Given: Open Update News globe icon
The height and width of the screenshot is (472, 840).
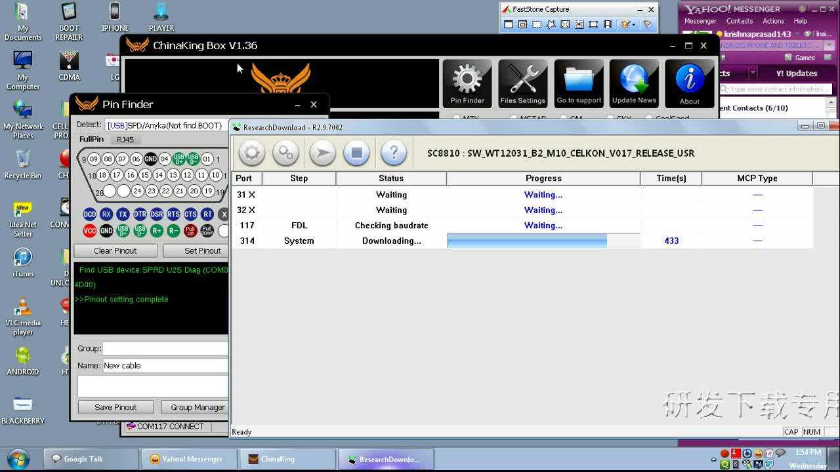Looking at the screenshot, I should pos(634,83).
